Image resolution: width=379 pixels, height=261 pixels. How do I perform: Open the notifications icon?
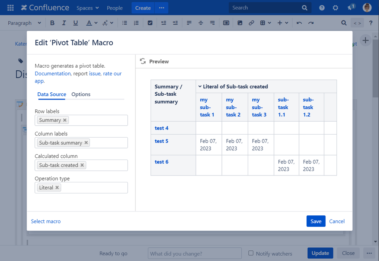351,8
